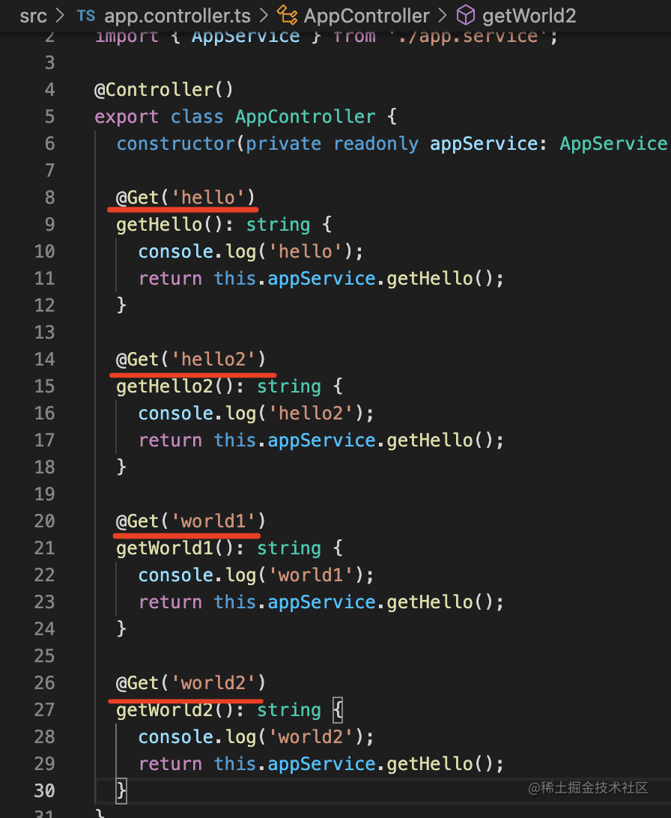This screenshot has height=818, width=671.
Task: Click the chevron after src in breadcrumb
Action: point(61,16)
